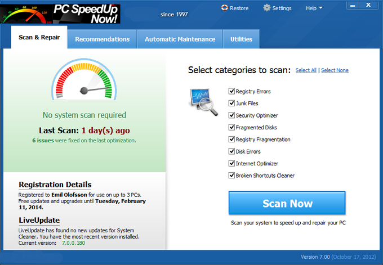
Task: Disable the Internet Optimizer checkbox
Action: (x=231, y=163)
